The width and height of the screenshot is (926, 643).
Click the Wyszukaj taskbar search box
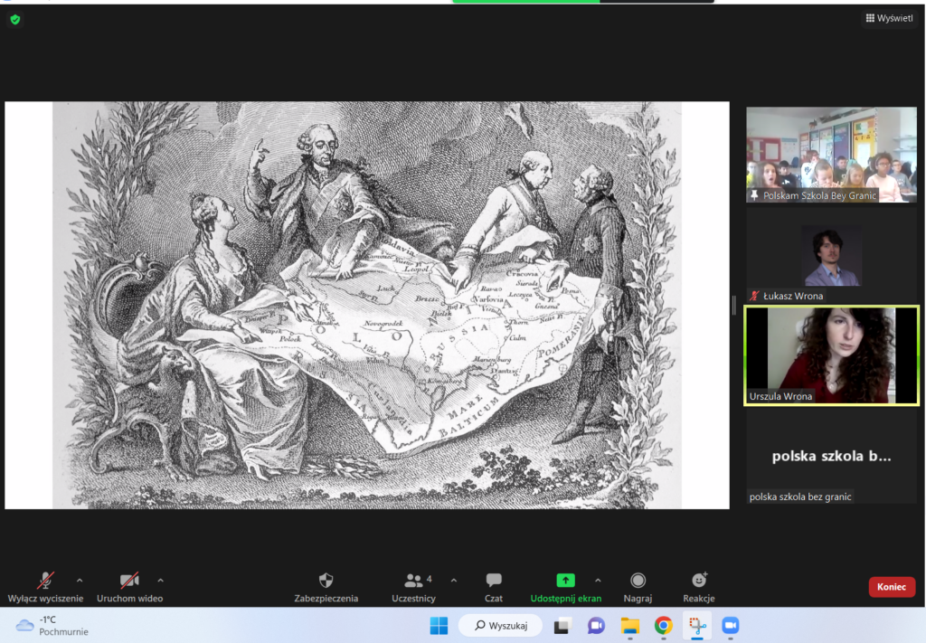(500, 625)
